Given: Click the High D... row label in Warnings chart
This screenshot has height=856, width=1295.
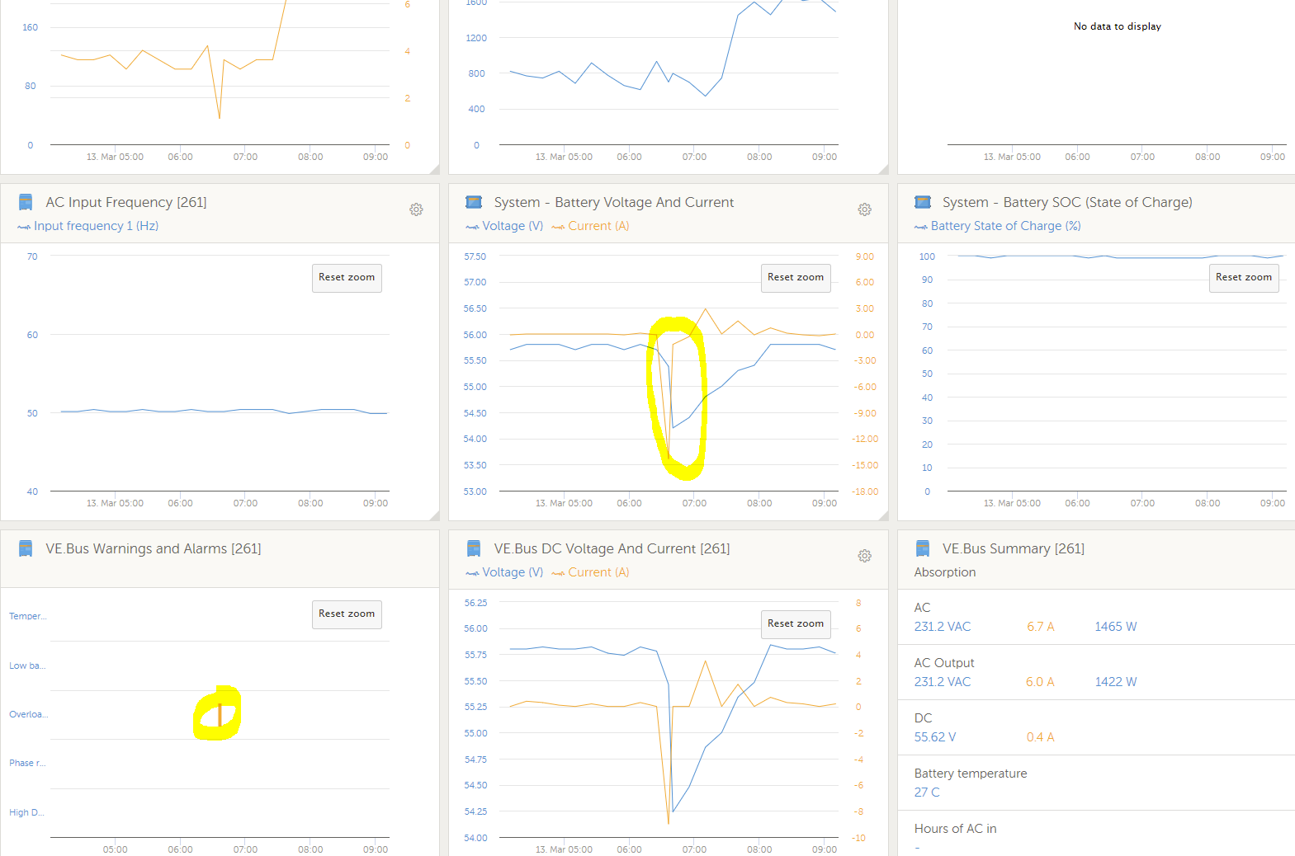Looking at the screenshot, I should point(26,812).
